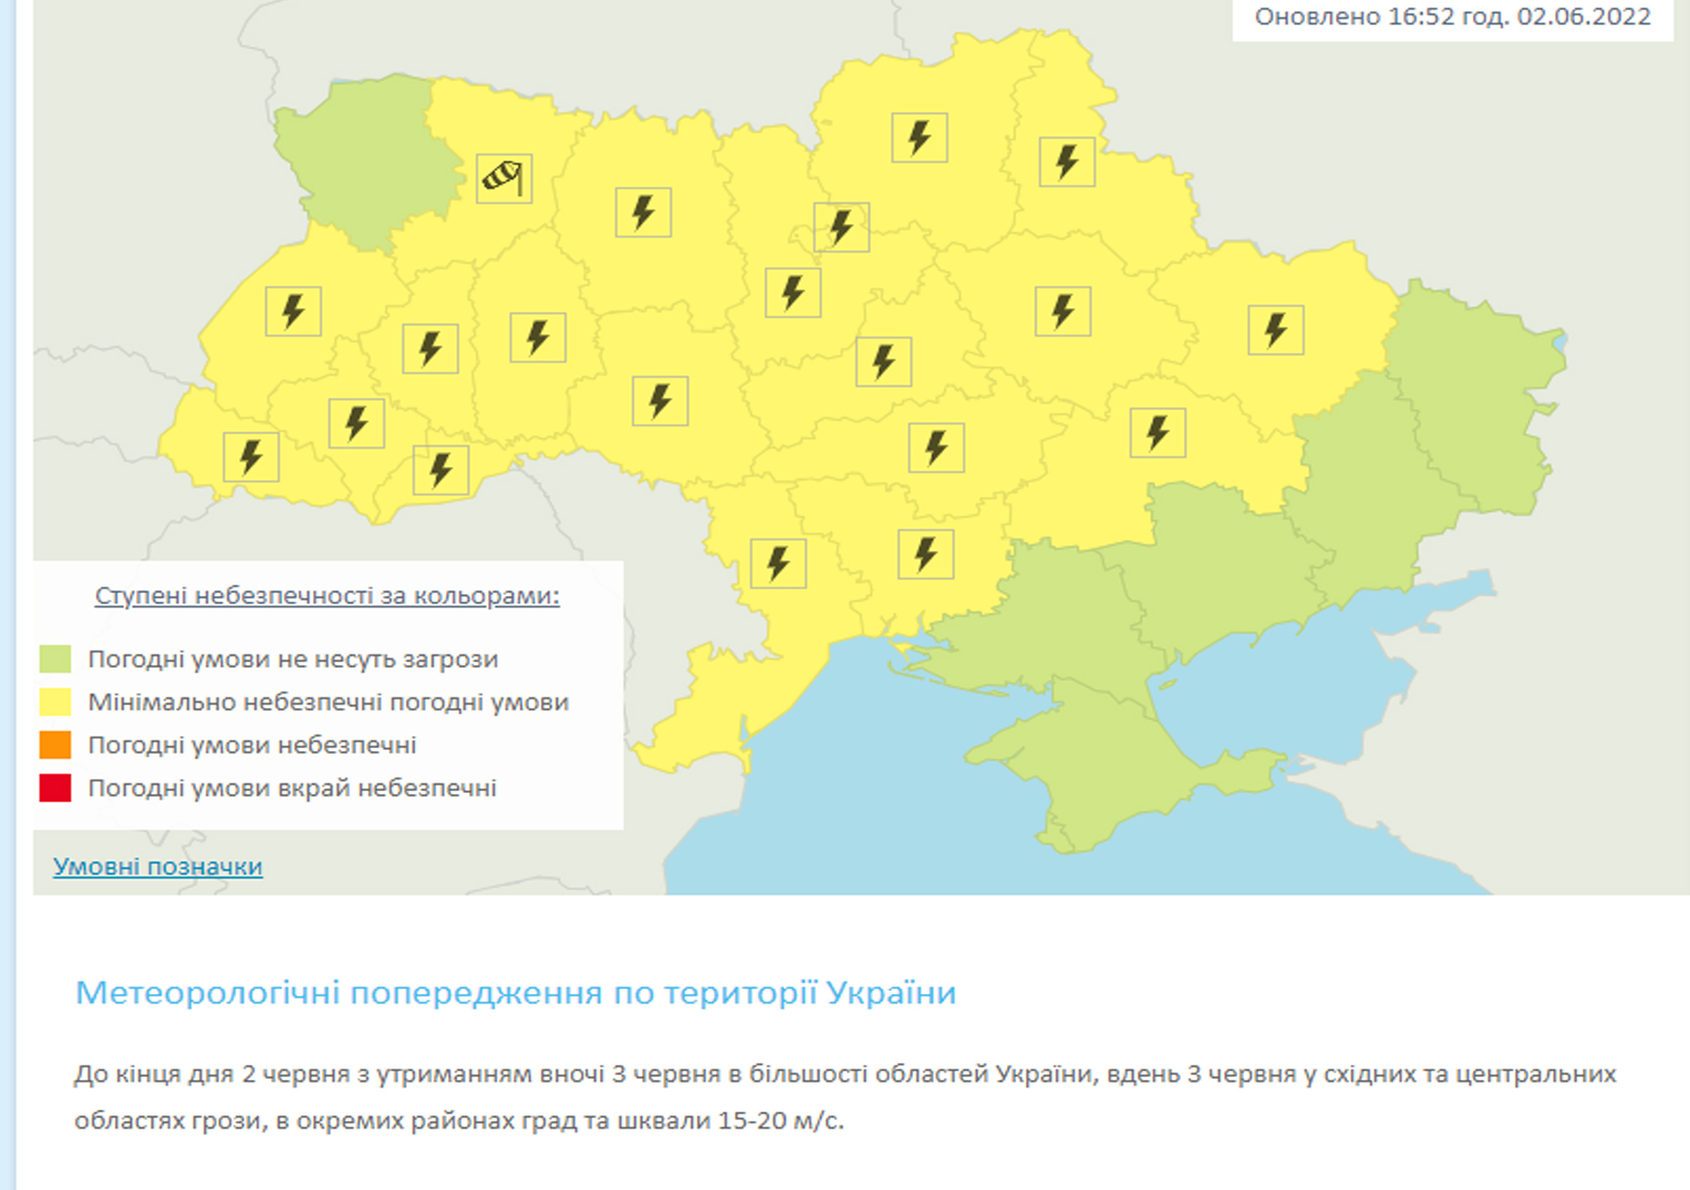
Task: Click the lightning icon in Chernihiv oblast
Action: pos(920,138)
